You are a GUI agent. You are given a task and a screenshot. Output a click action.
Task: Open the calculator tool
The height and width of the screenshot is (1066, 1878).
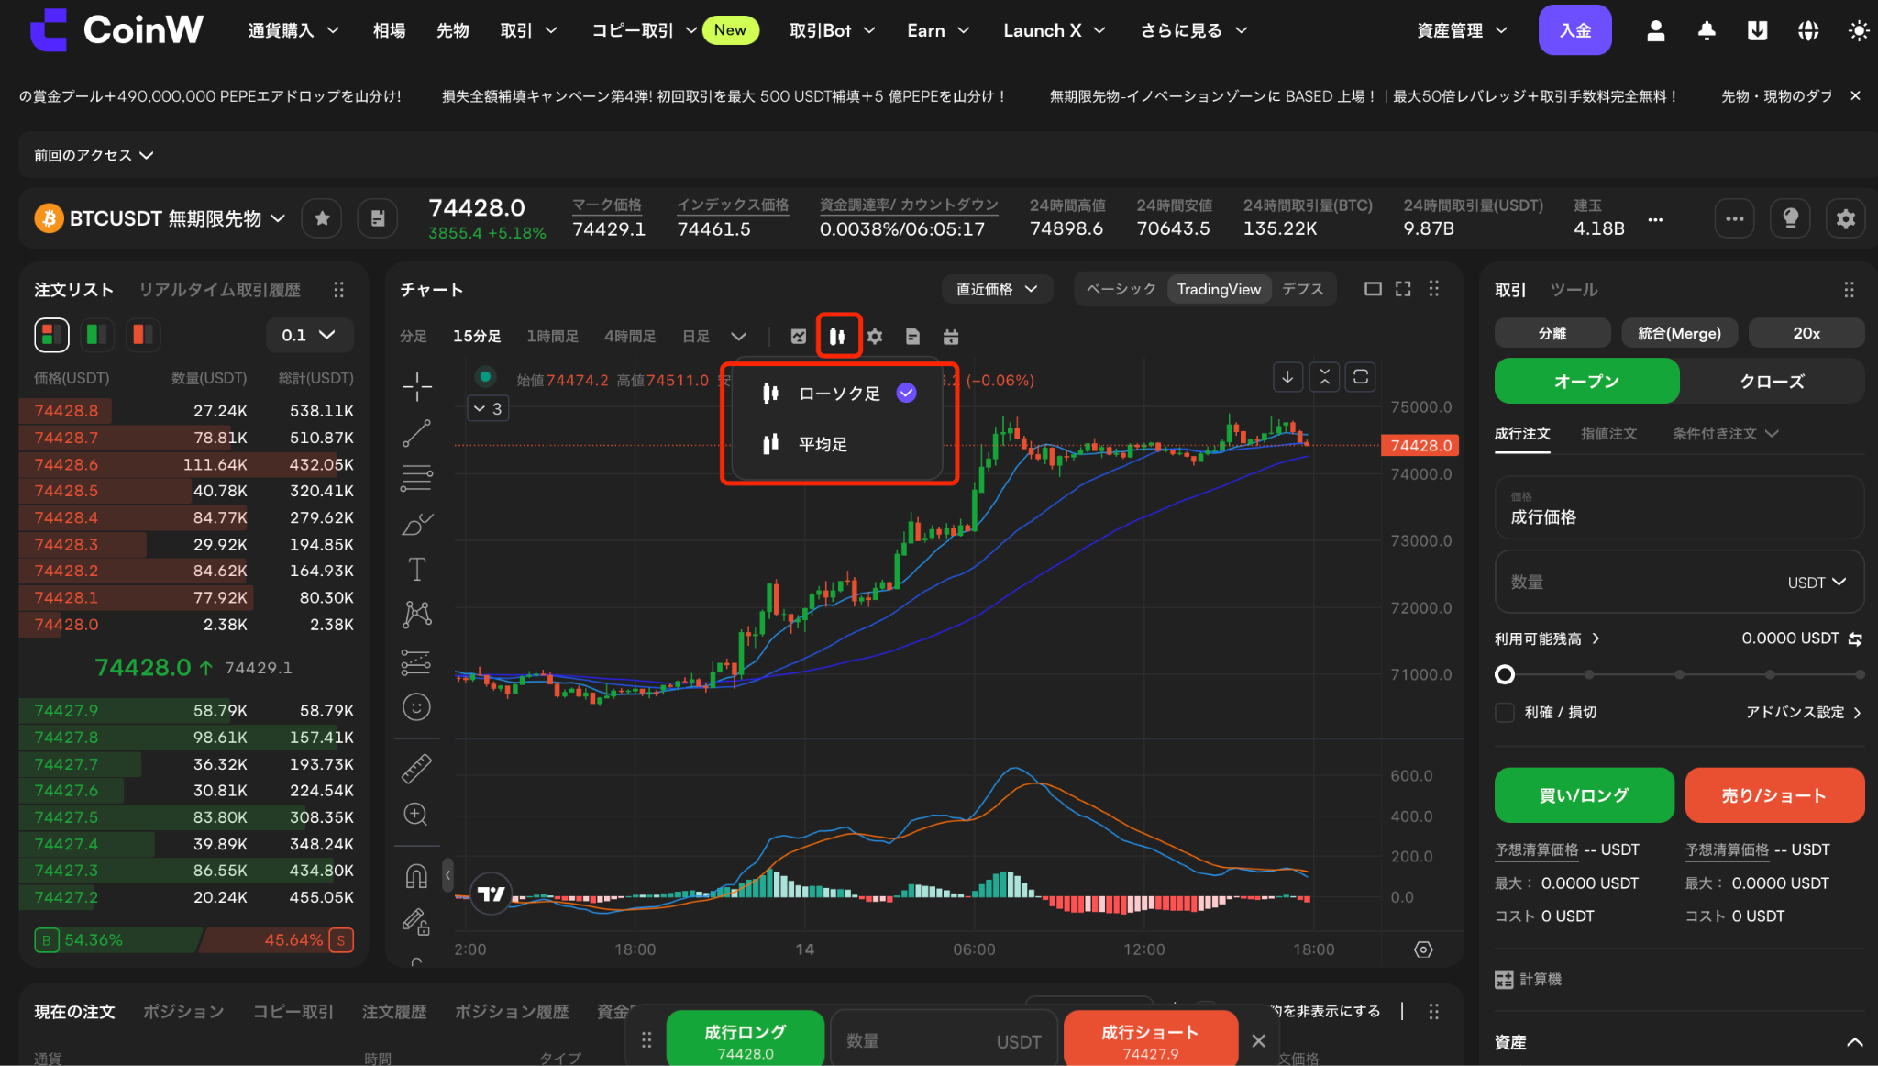click(1529, 980)
